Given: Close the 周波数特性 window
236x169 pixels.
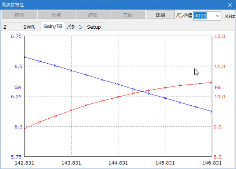Looking at the screenshot, I should 230,4.
